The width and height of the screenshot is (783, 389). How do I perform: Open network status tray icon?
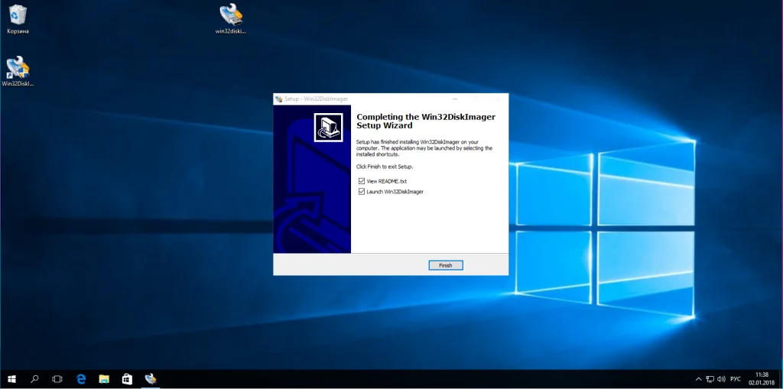tap(710, 380)
